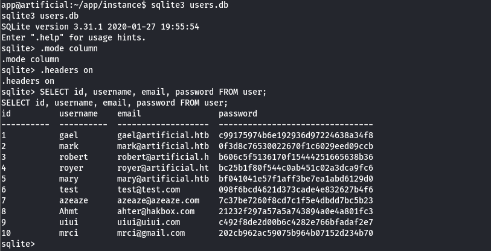This screenshot has width=491, height=251.
Task: Click the 'password' column header
Action: pos(237,113)
